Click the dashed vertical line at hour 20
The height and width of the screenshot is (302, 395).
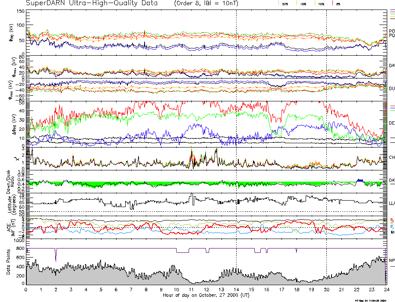tap(326, 129)
